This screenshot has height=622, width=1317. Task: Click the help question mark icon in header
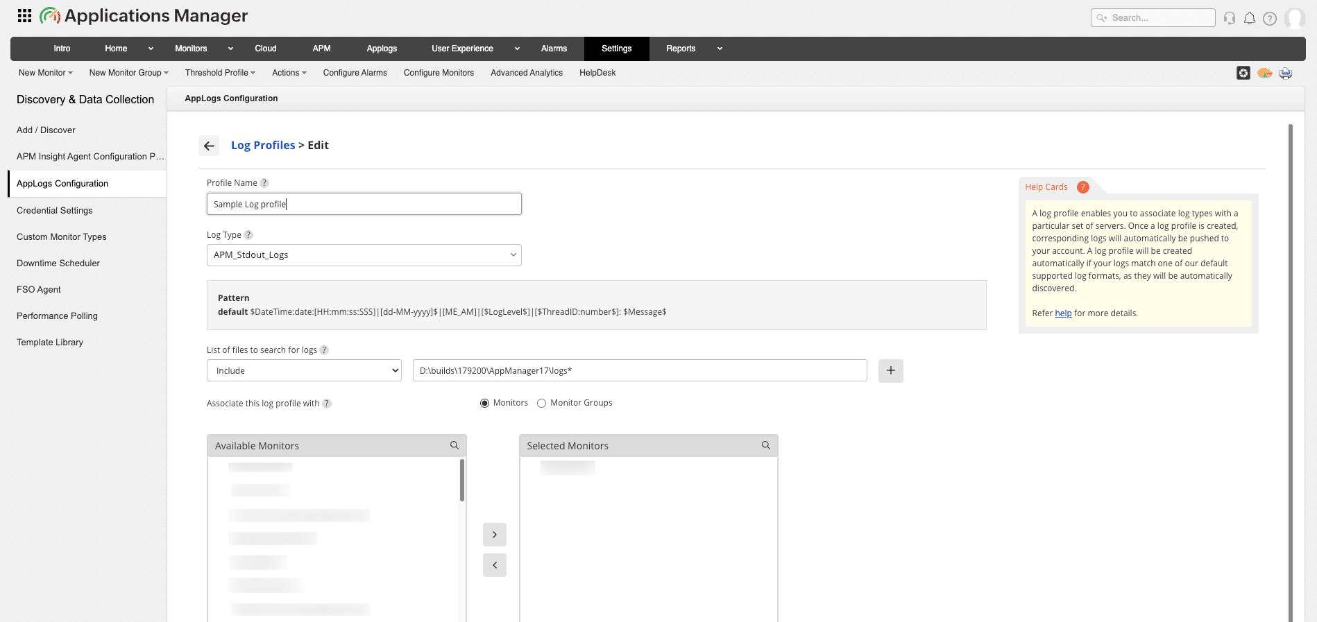1270,19
